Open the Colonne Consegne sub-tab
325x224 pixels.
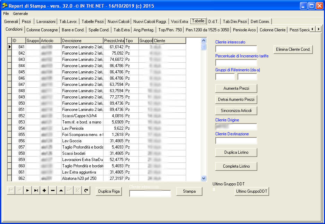point(42,30)
